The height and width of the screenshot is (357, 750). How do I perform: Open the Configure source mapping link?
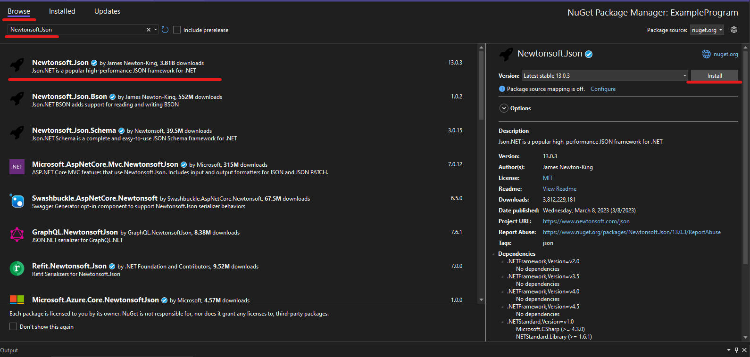coord(603,89)
